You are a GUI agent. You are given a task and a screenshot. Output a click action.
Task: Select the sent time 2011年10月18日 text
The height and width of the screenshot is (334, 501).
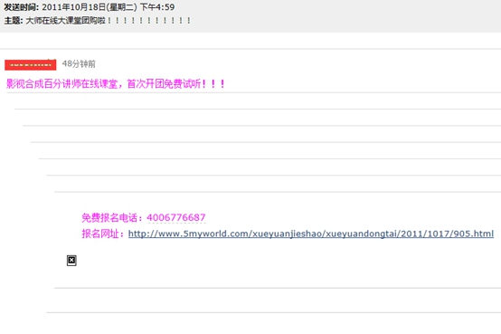pos(108,7)
